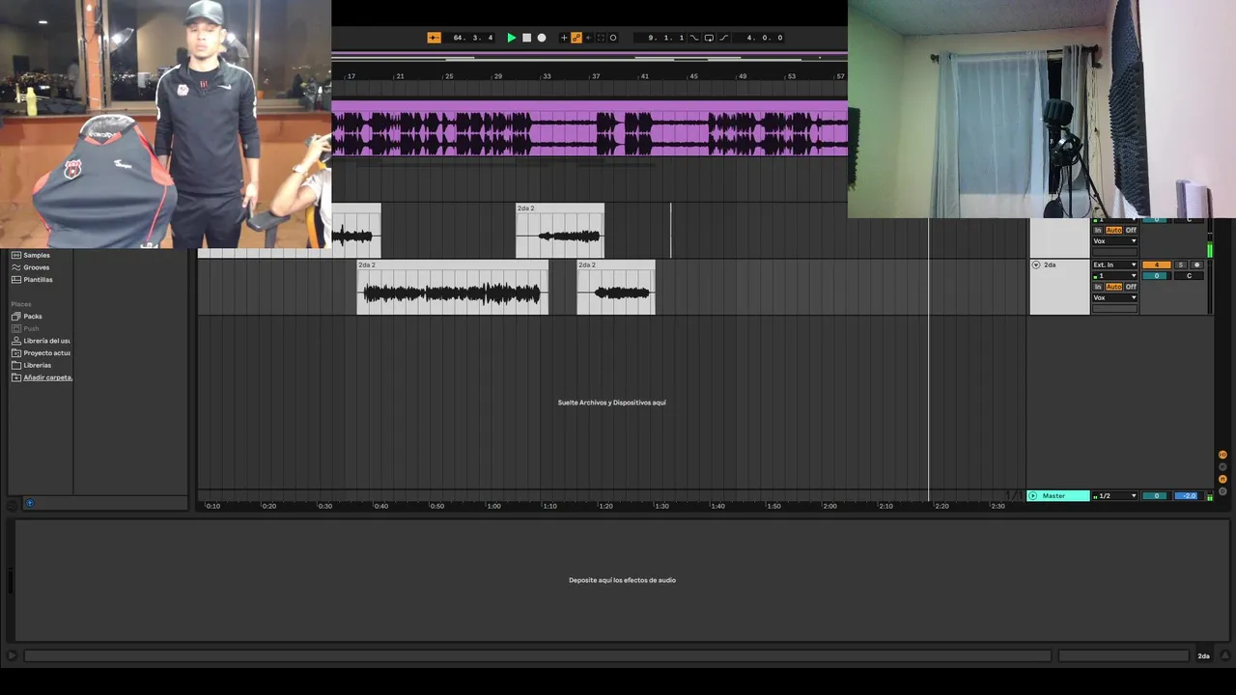Click the Añadir carpeta link
The height and width of the screenshot is (695, 1236).
coord(47,377)
